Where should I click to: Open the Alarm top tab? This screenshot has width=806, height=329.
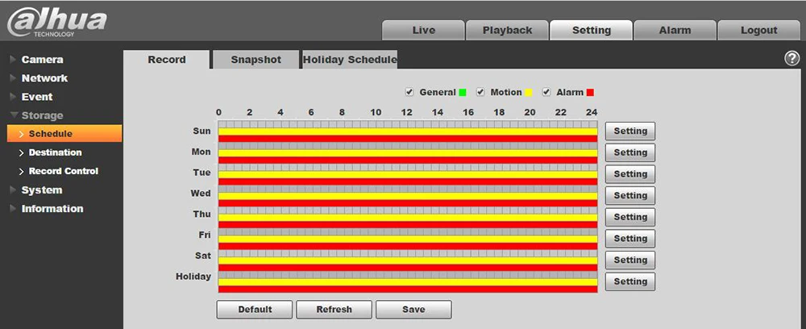(x=675, y=31)
